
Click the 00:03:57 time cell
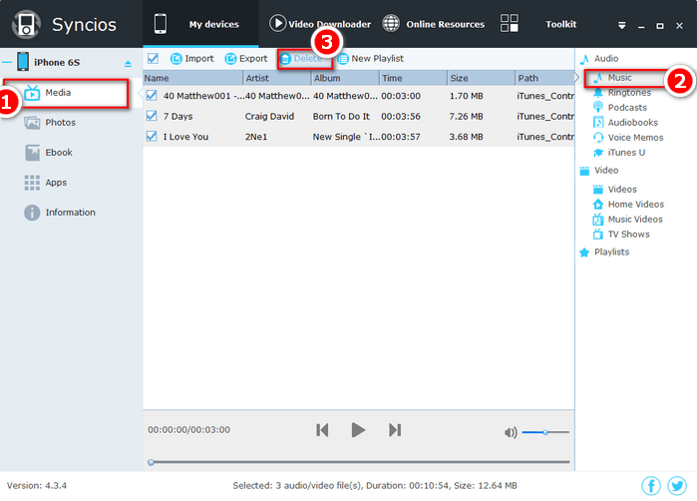click(401, 137)
